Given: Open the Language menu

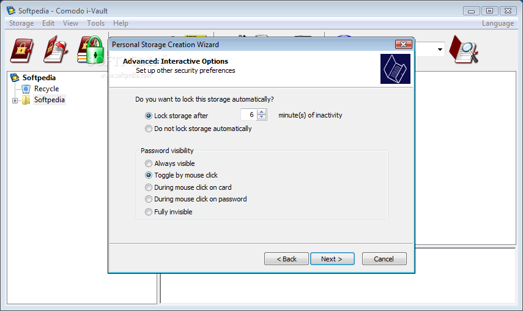Looking at the screenshot, I should (x=498, y=23).
